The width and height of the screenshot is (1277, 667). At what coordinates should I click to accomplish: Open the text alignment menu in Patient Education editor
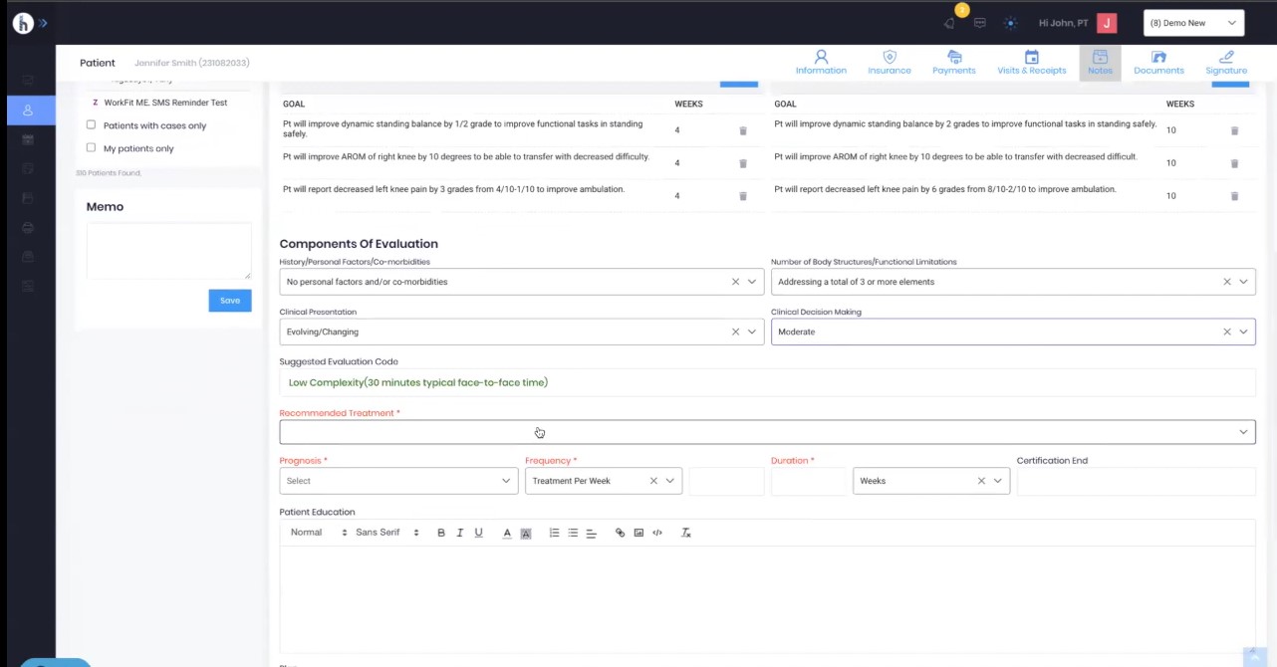click(591, 533)
